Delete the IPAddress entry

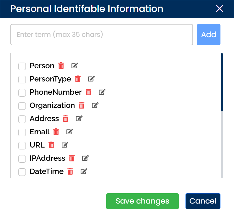point(72,158)
